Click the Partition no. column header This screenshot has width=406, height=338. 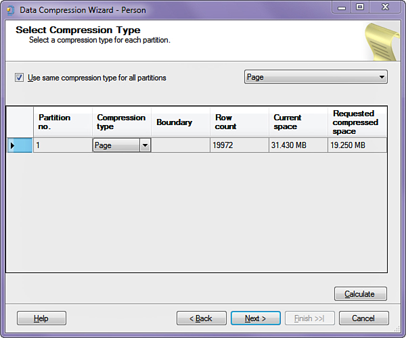62,122
